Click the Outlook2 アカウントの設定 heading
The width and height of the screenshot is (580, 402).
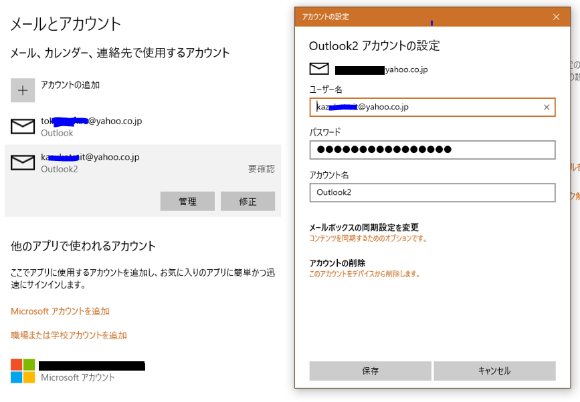pyautogui.click(x=375, y=46)
